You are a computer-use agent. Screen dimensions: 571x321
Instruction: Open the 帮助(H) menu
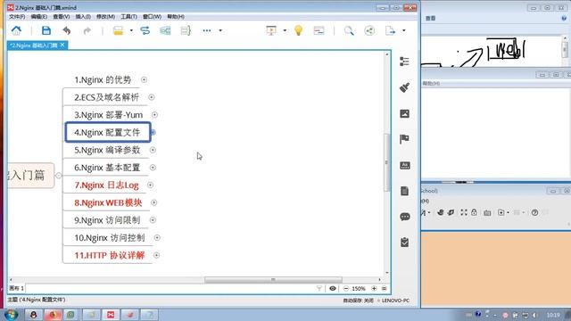(x=176, y=17)
